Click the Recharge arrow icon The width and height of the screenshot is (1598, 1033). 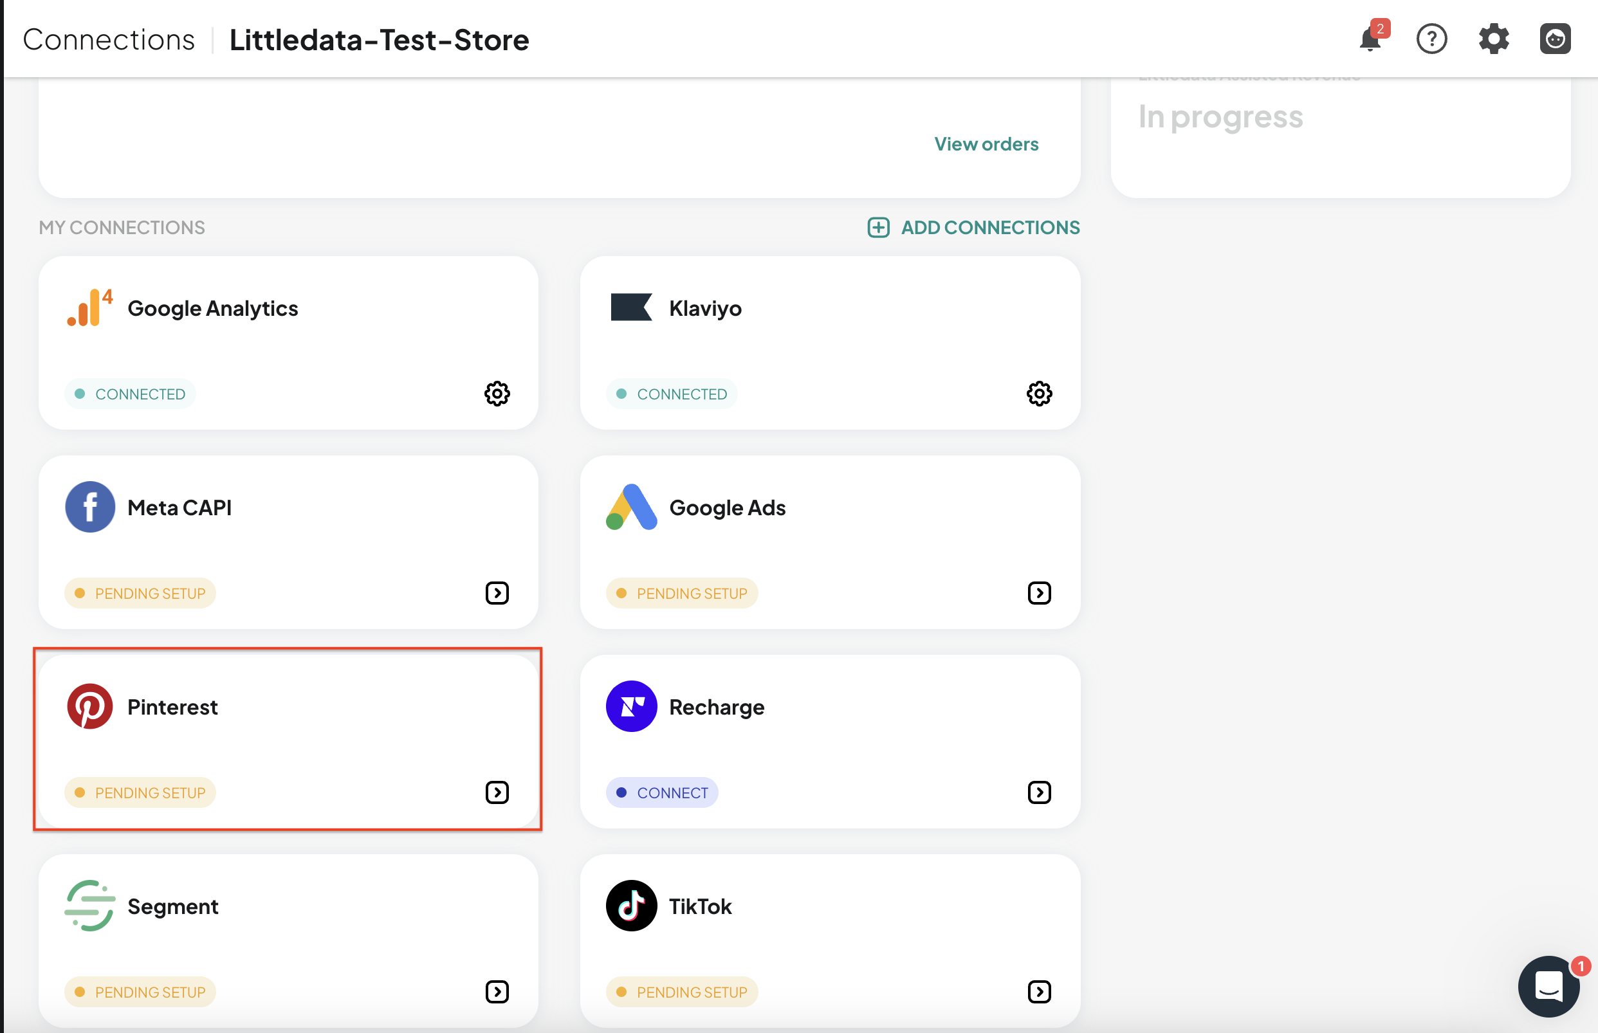[1039, 792]
